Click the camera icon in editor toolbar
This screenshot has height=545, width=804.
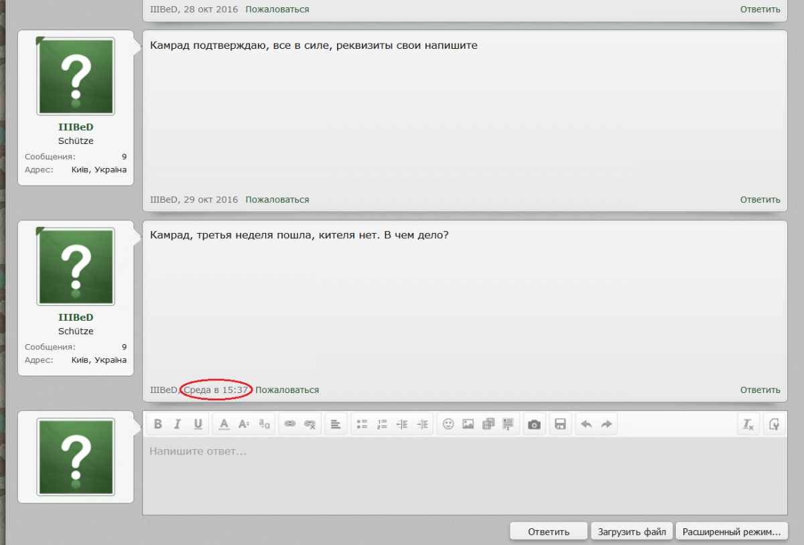pyautogui.click(x=534, y=424)
